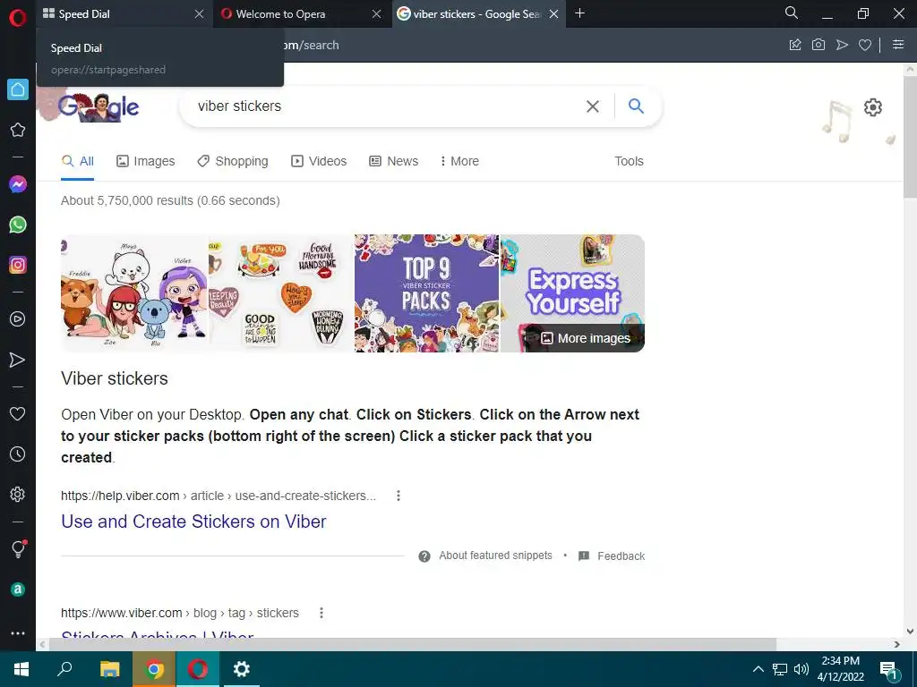The width and height of the screenshot is (917, 687).
Task: Close the Welcome to Opera tab
Action: click(x=377, y=14)
